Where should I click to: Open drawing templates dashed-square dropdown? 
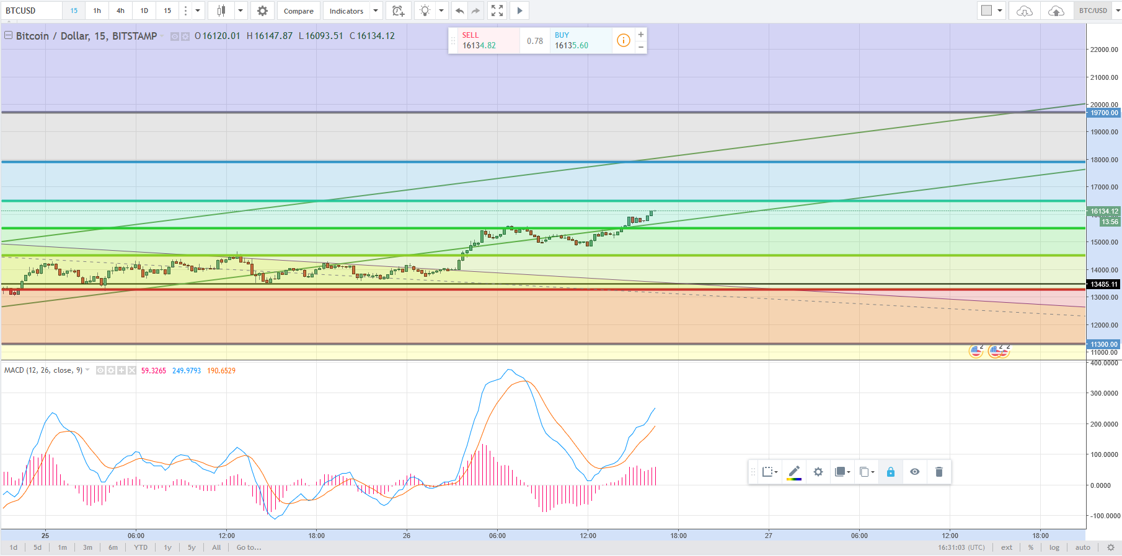click(x=769, y=472)
